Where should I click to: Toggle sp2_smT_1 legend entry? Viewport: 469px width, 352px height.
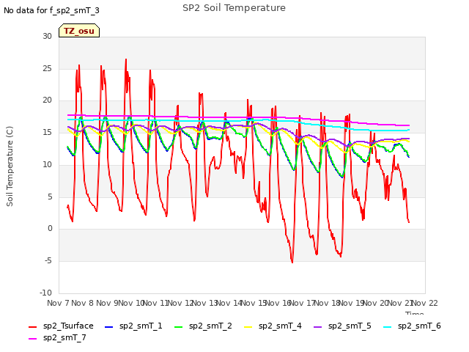(x=133, y=326)
